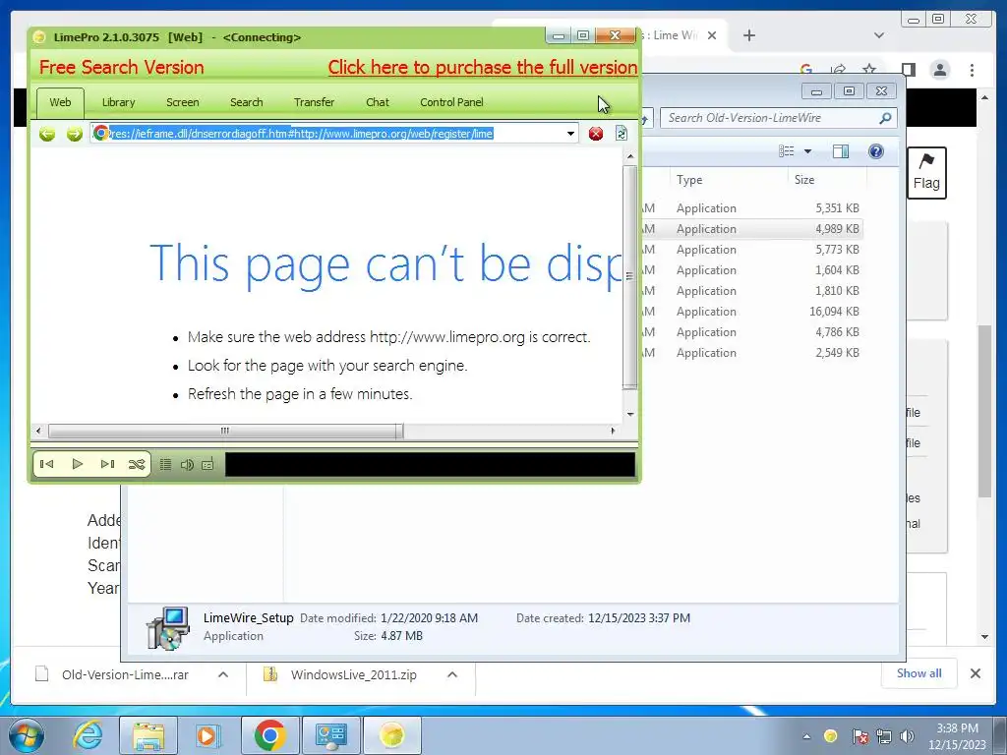This screenshot has height=755, width=1007.
Task: Toggle the Explorer preview pane icon
Action: pos(841,151)
